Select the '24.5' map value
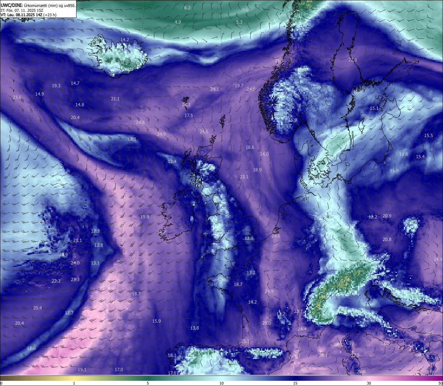This screenshot has height=386, width=443. coord(204,132)
